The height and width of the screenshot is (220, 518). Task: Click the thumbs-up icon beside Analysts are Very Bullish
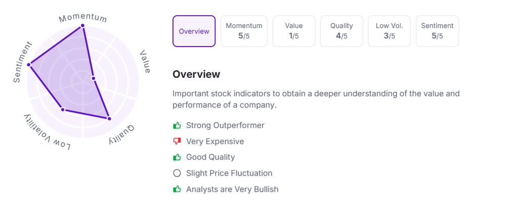click(x=177, y=189)
